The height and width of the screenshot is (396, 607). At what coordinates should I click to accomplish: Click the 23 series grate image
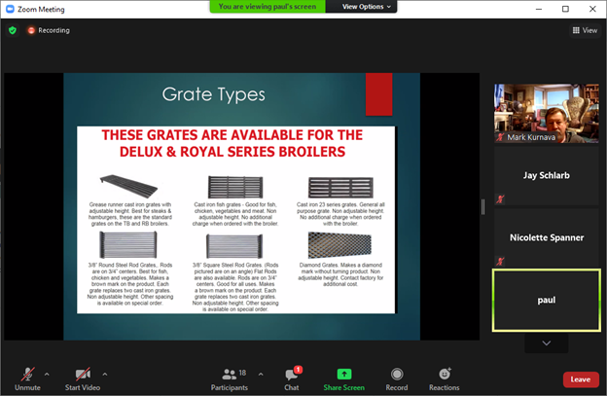click(340, 188)
